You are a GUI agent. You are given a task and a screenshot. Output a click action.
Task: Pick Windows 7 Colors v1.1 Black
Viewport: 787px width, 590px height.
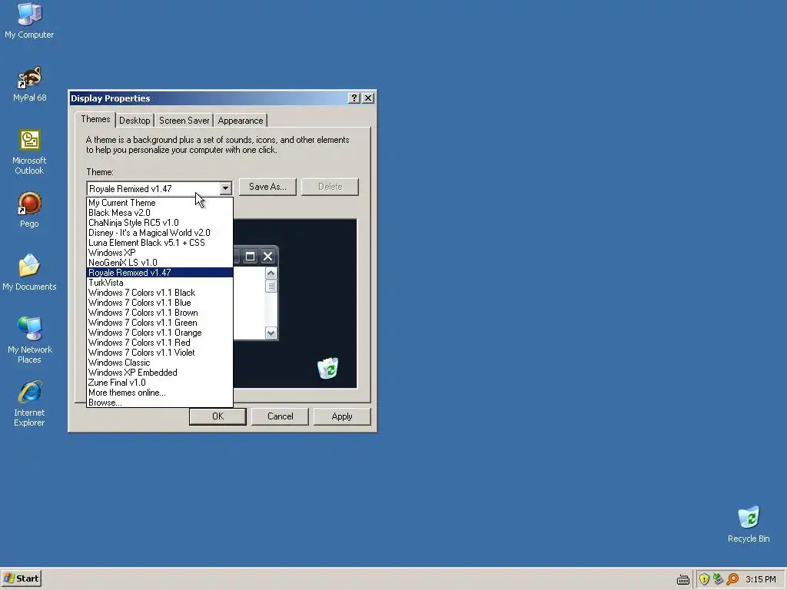[x=160, y=293]
